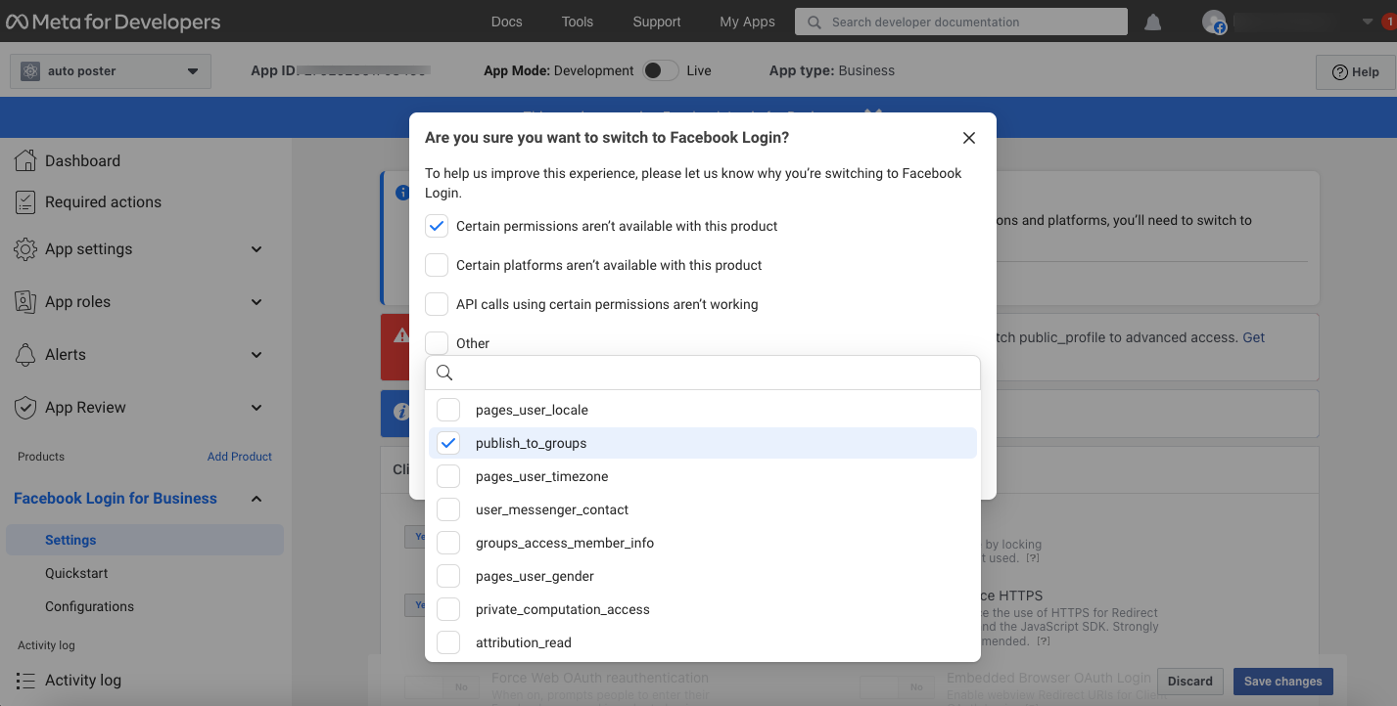1397x706 pixels.
Task: Open My Apps
Action: tap(747, 22)
